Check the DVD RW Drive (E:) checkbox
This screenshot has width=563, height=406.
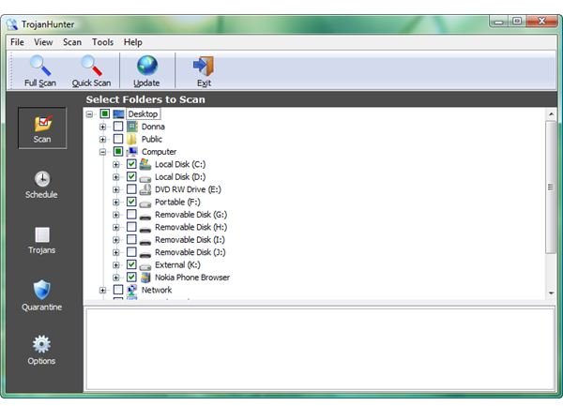point(131,189)
